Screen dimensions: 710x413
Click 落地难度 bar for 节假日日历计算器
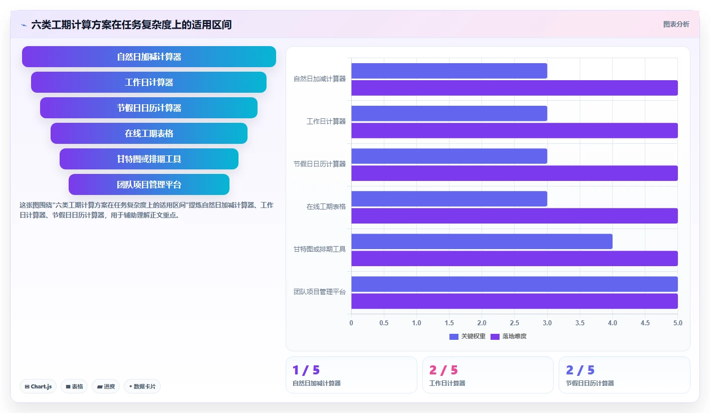pos(515,173)
